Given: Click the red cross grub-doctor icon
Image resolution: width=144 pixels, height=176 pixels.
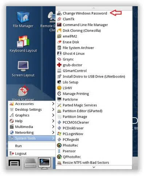Looking at the screenshot, I should tap(59, 65).
